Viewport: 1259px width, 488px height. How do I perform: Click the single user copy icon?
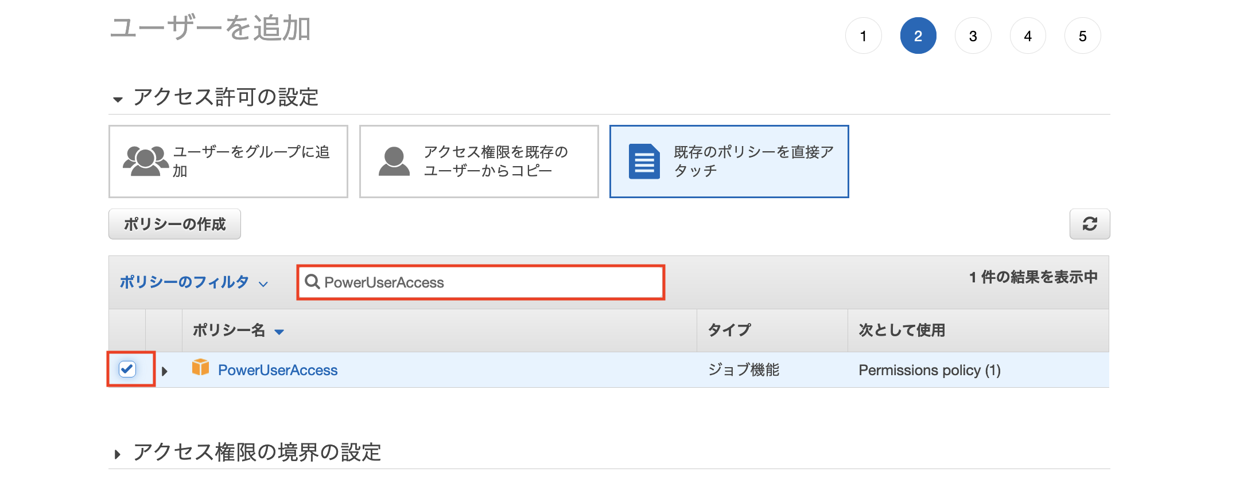tap(394, 161)
